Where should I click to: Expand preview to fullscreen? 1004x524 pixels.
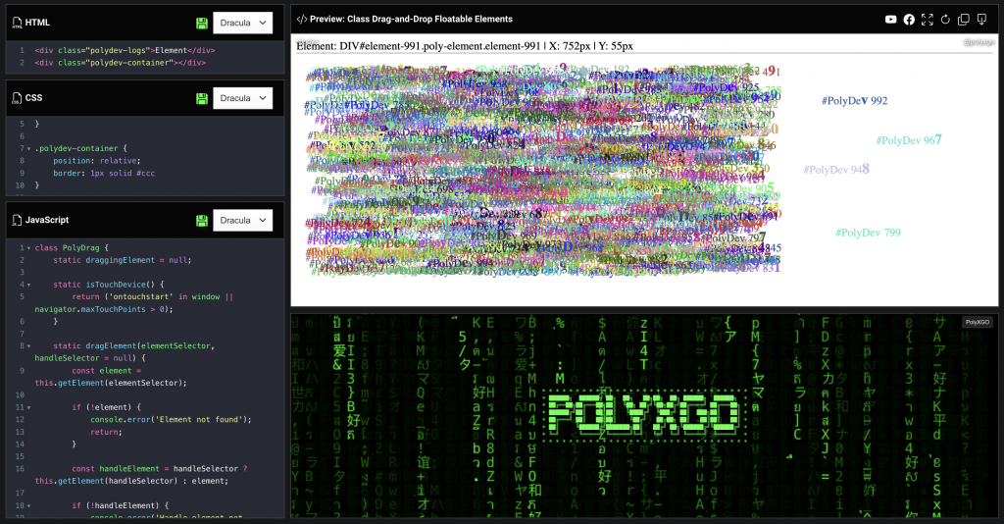pos(927,20)
